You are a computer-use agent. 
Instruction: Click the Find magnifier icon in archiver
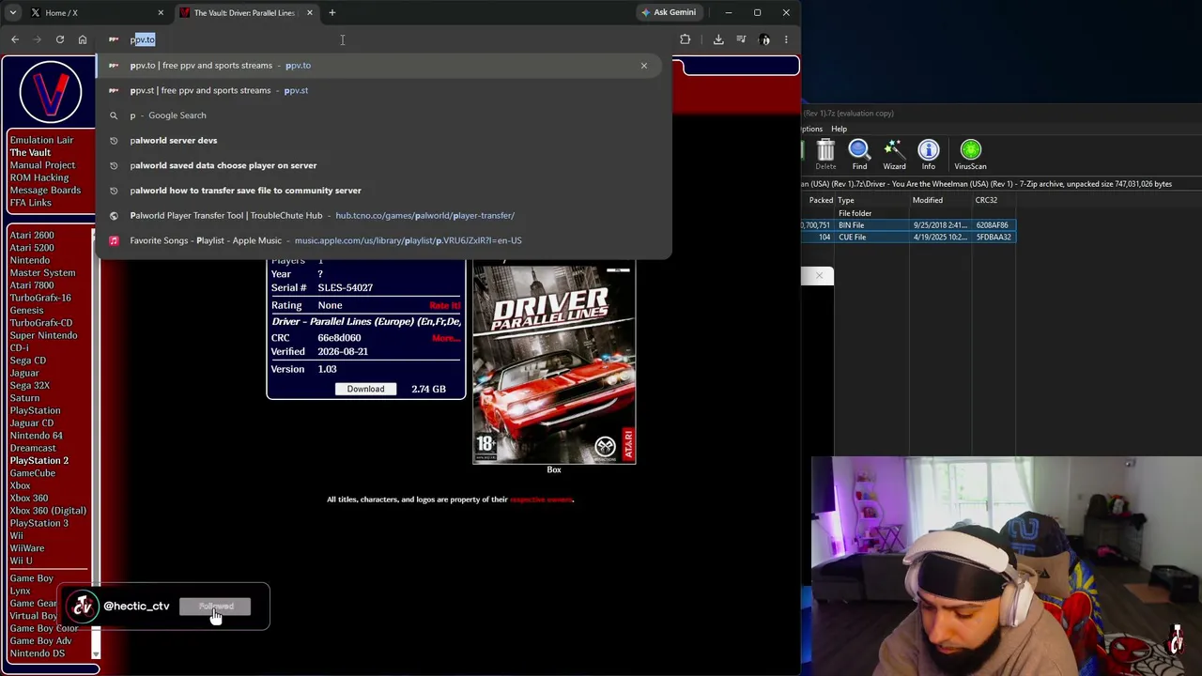point(859,155)
